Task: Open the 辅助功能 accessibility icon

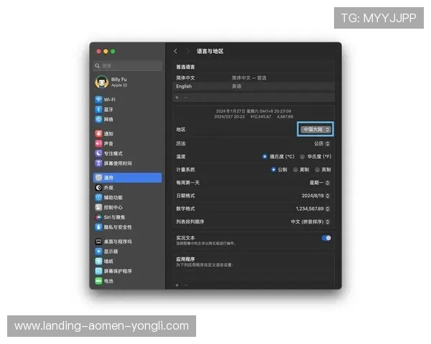Action: (x=98, y=198)
